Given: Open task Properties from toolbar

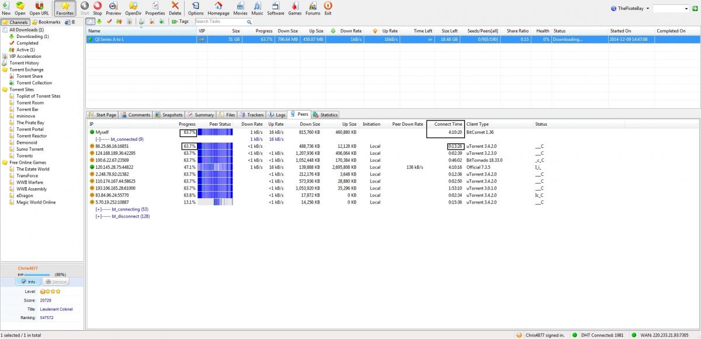Looking at the screenshot, I should point(155,6).
